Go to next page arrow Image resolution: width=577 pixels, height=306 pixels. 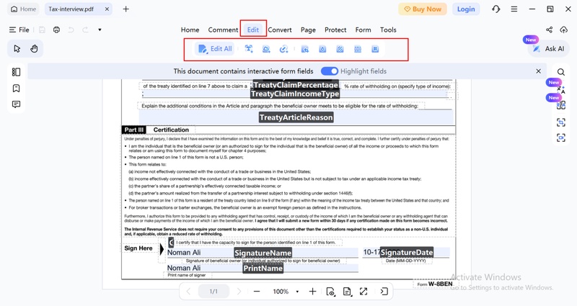(x=239, y=292)
